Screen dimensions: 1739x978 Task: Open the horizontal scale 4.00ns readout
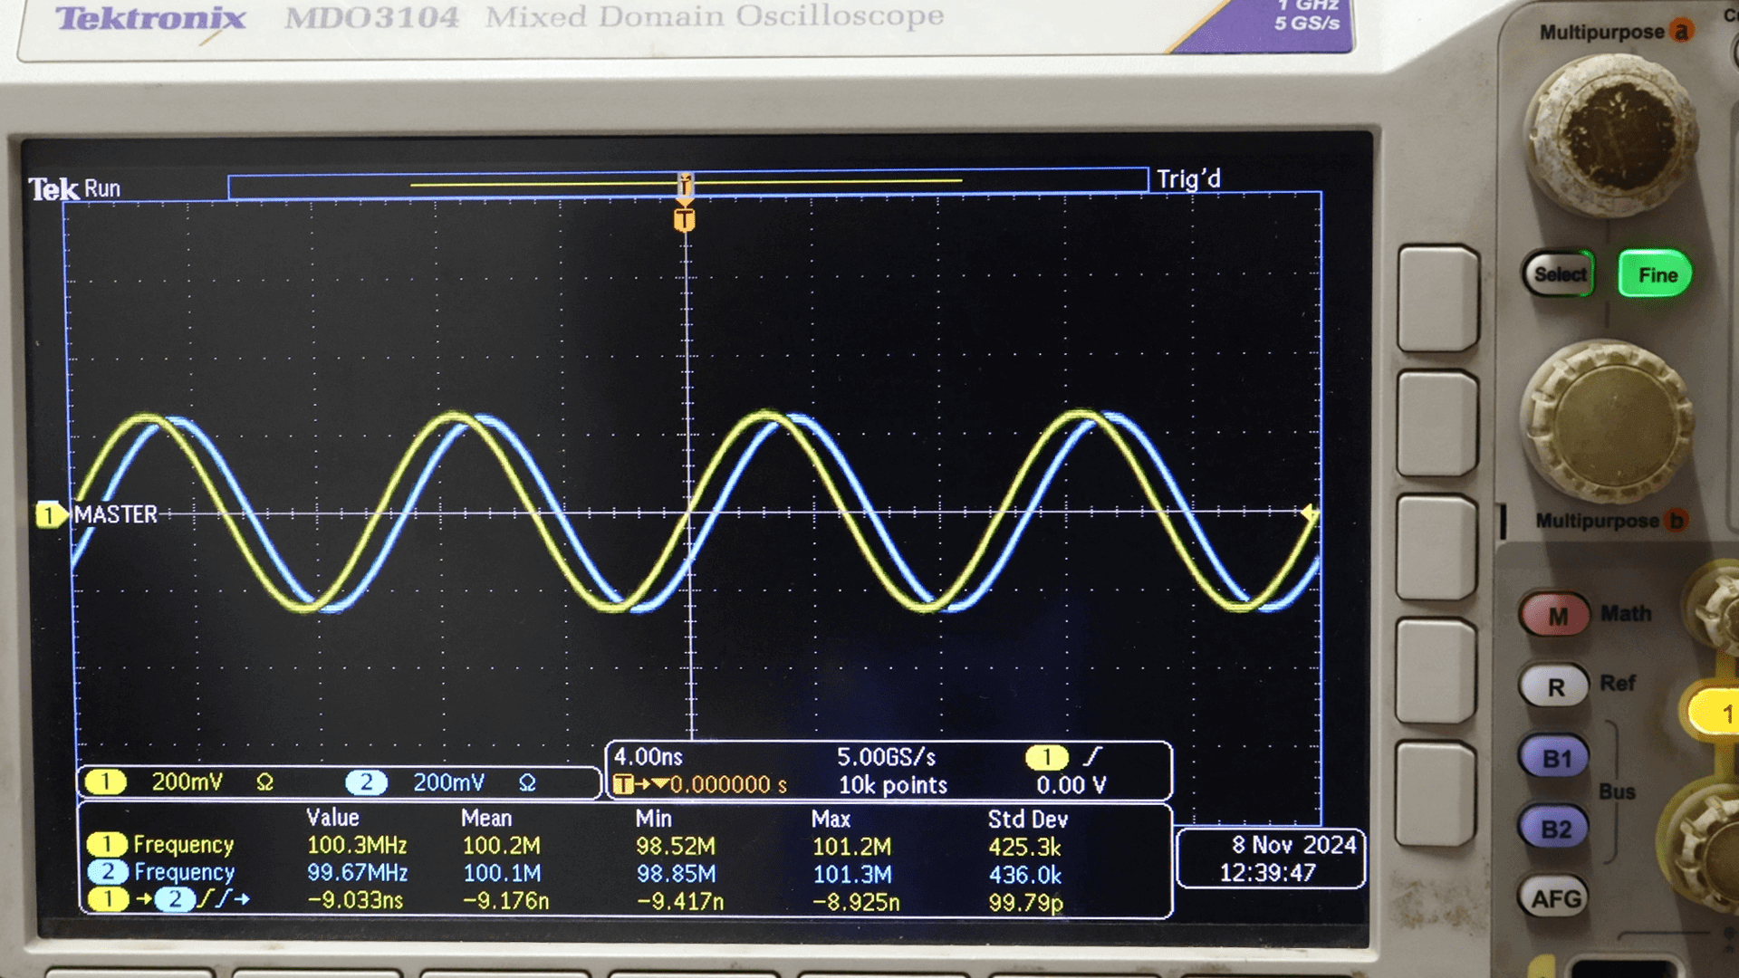pos(647,758)
